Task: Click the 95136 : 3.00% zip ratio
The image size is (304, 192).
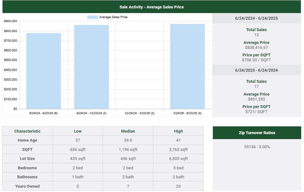Action: [257, 147]
